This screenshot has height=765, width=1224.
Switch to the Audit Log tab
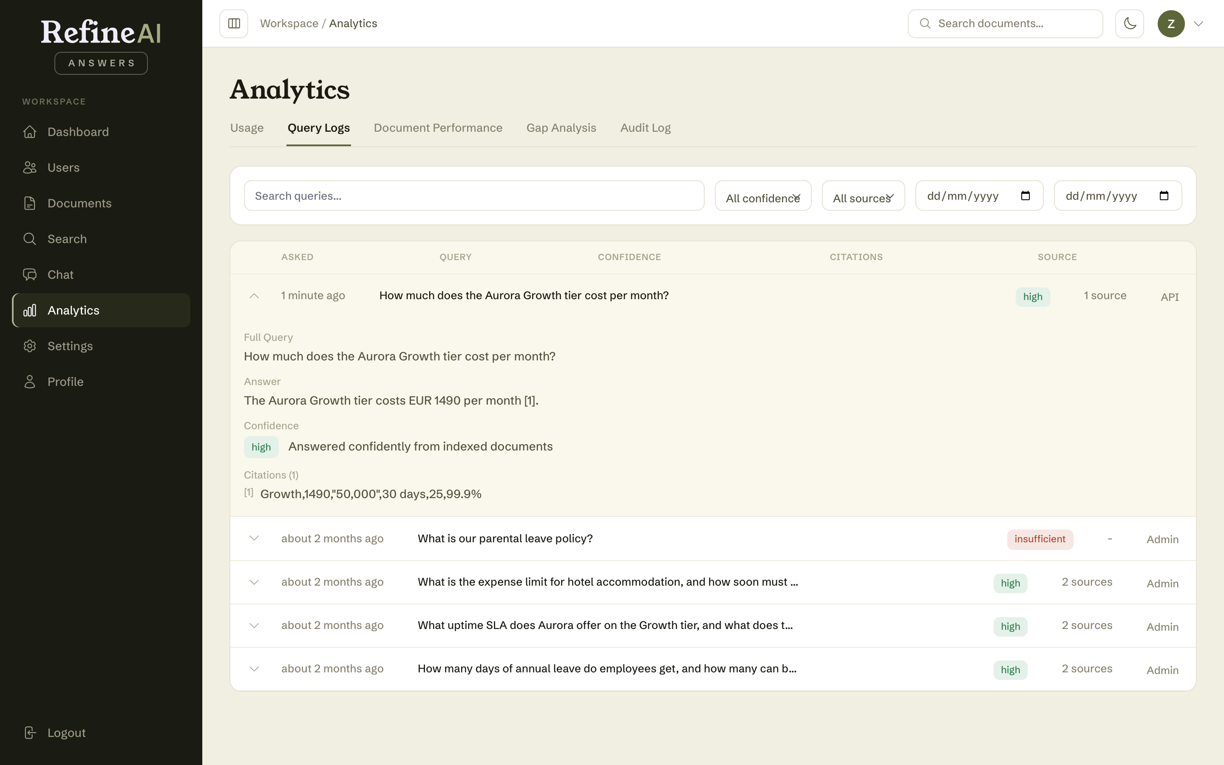tap(646, 128)
